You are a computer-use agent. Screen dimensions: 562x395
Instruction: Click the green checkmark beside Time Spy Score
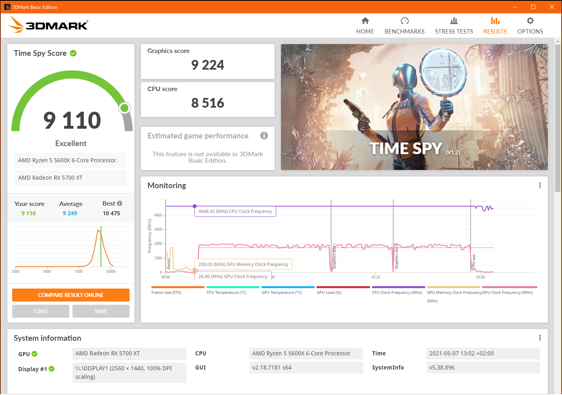[x=73, y=53]
